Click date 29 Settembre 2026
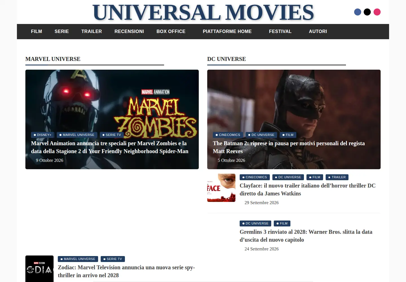The height and width of the screenshot is (282, 406). pyautogui.click(x=262, y=203)
